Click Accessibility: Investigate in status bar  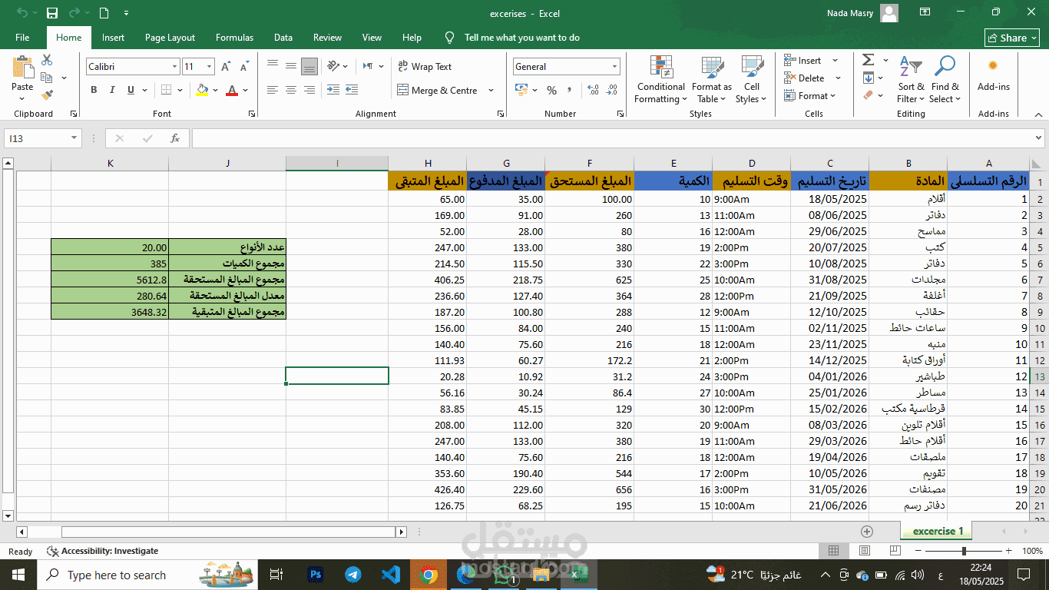(103, 551)
